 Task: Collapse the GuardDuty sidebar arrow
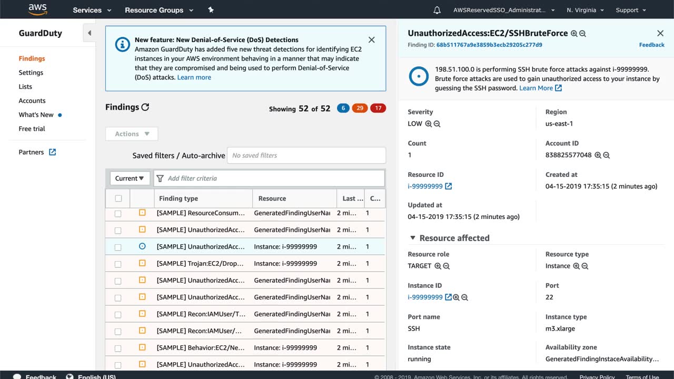[x=89, y=33]
